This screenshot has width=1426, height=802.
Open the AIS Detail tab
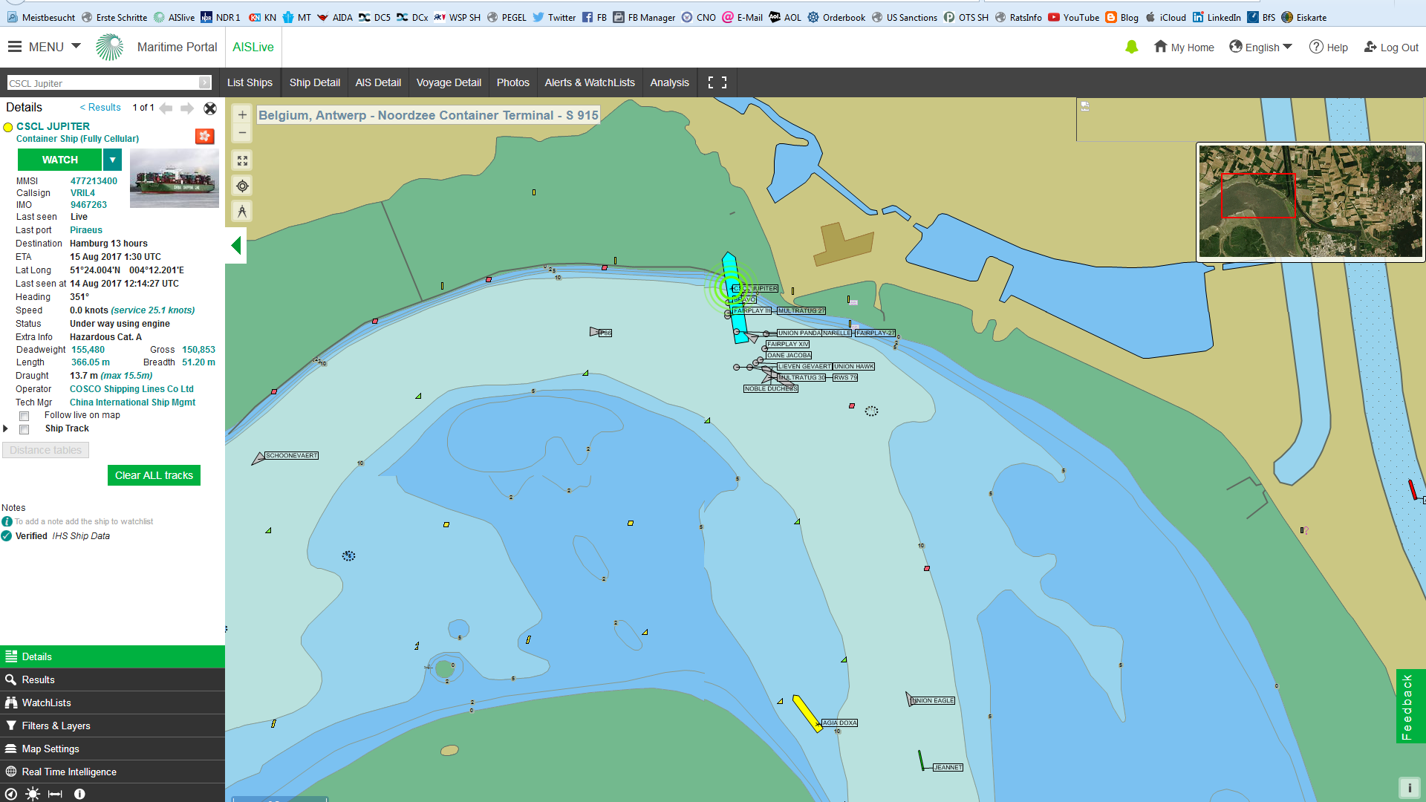coord(378,82)
